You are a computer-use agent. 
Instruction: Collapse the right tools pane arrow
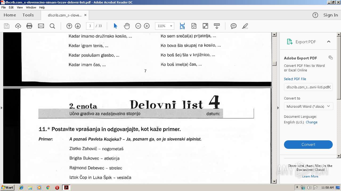click(x=278, y=108)
